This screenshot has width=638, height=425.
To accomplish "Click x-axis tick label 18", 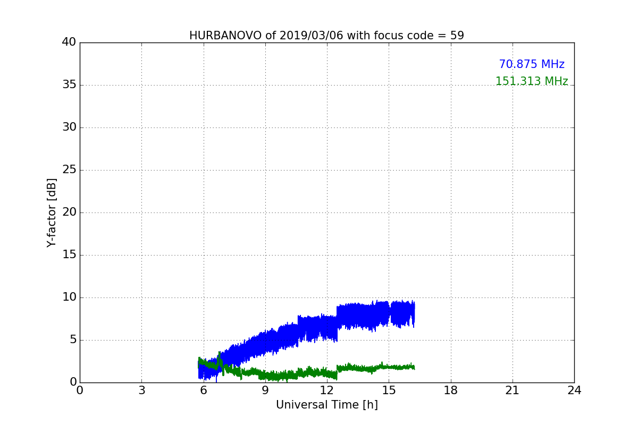I will coord(451,390).
